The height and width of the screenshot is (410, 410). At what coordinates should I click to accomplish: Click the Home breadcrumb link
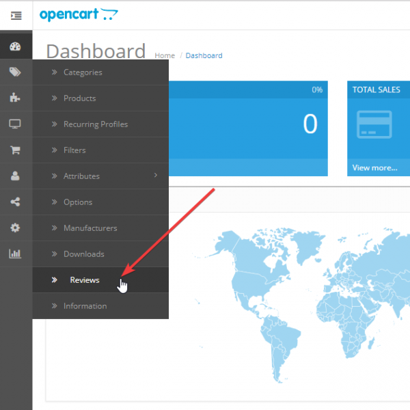(165, 55)
